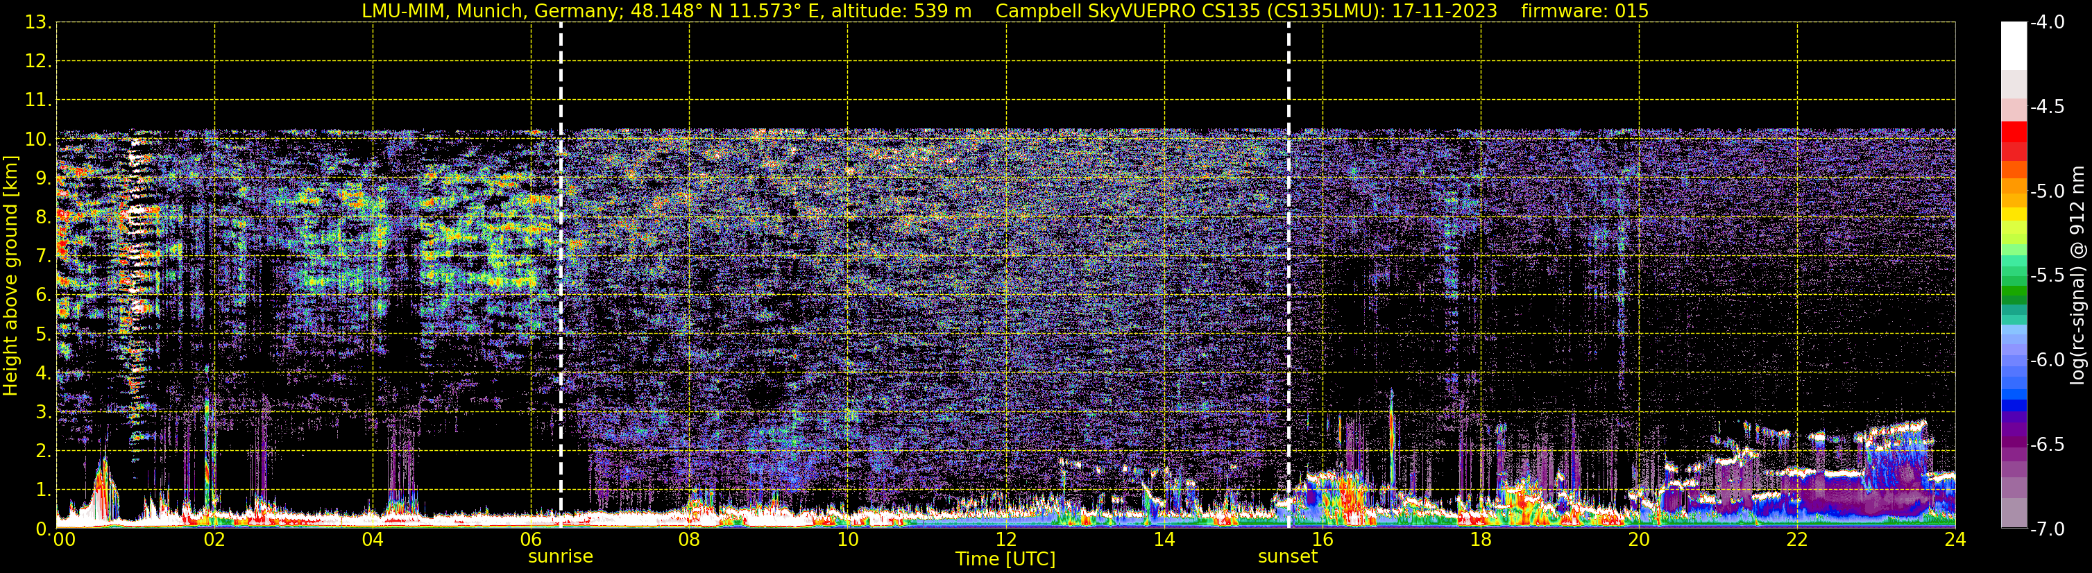Click the '8.' height axis tick label
The image size is (2092, 573).
pos(43,218)
